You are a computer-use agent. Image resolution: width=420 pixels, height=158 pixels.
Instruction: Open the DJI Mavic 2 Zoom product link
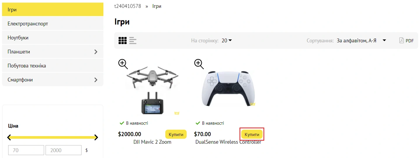tap(152, 142)
